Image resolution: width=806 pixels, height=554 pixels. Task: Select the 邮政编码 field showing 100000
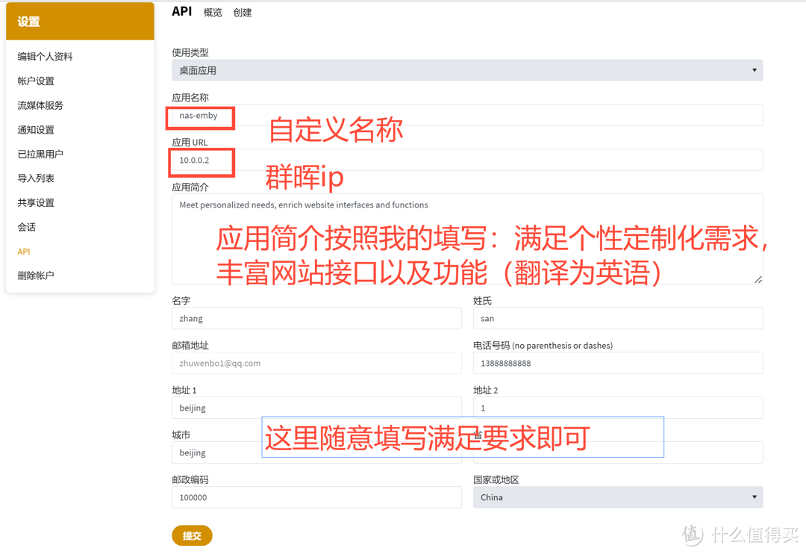point(316,497)
